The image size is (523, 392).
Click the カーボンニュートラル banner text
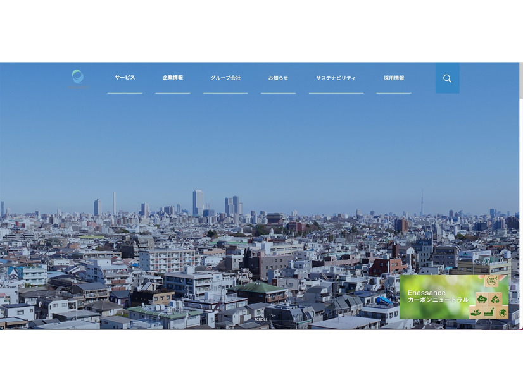click(x=438, y=300)
